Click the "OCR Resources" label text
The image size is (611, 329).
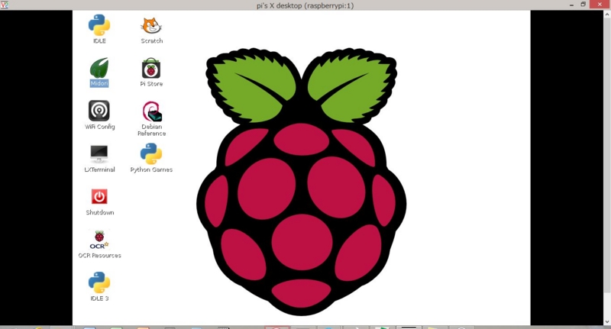(99, 256)
